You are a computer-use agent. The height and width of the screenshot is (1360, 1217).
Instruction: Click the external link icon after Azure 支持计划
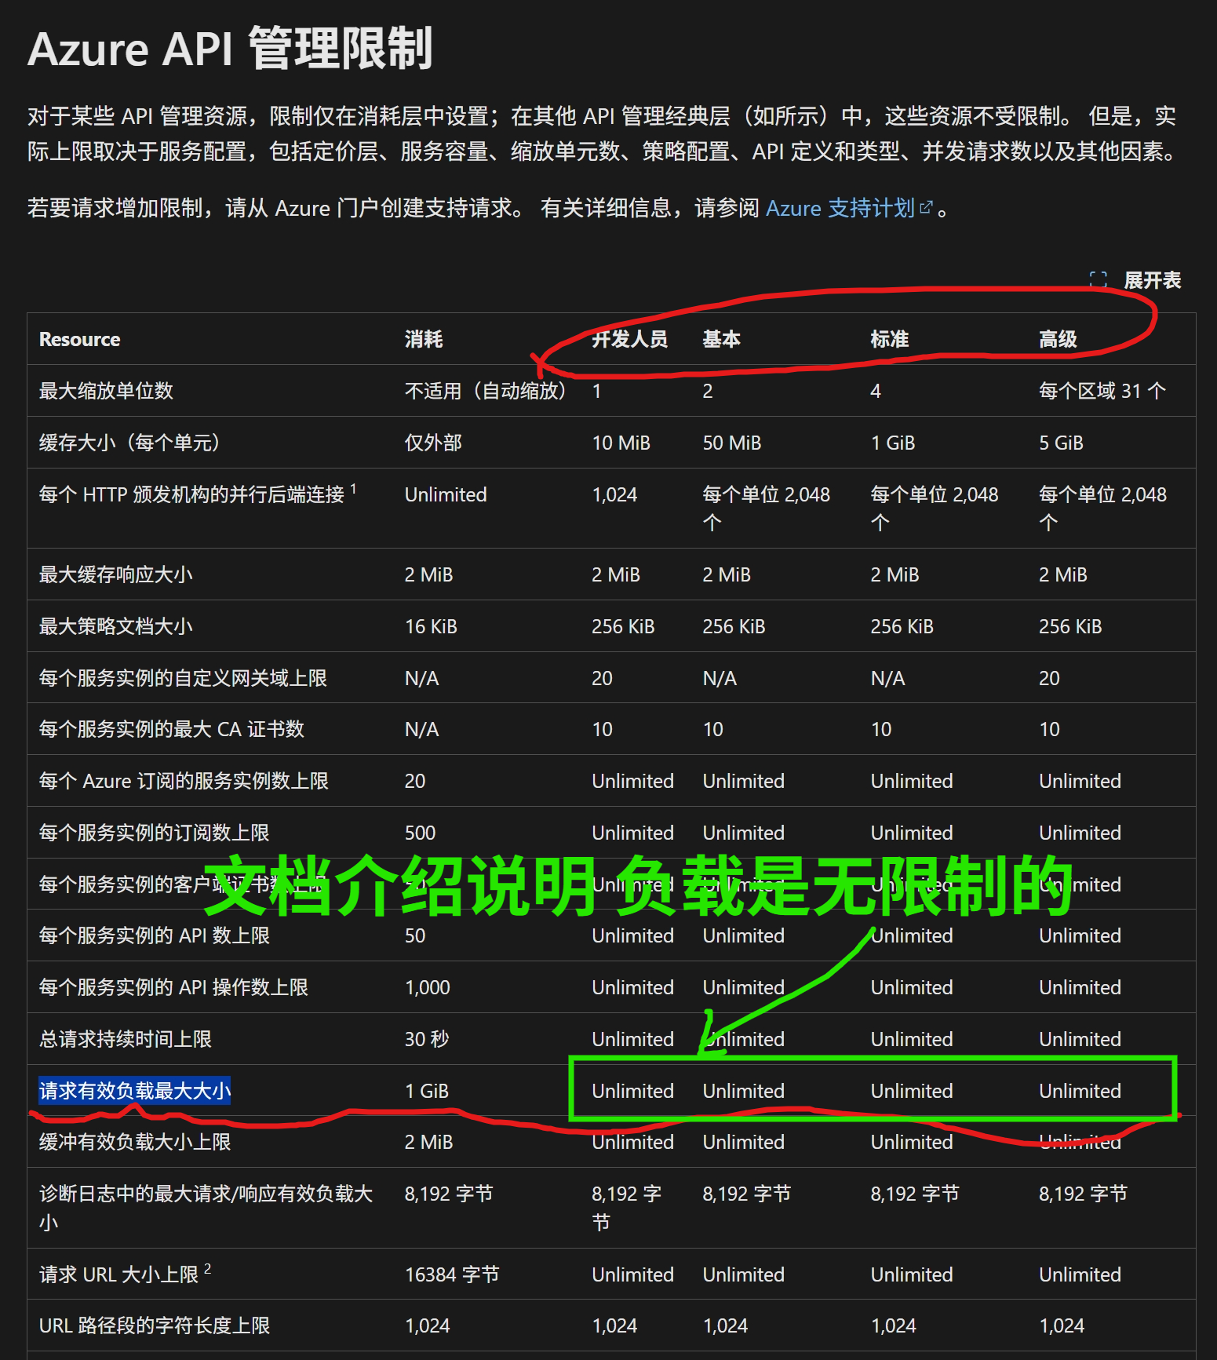tap(926, 207)
